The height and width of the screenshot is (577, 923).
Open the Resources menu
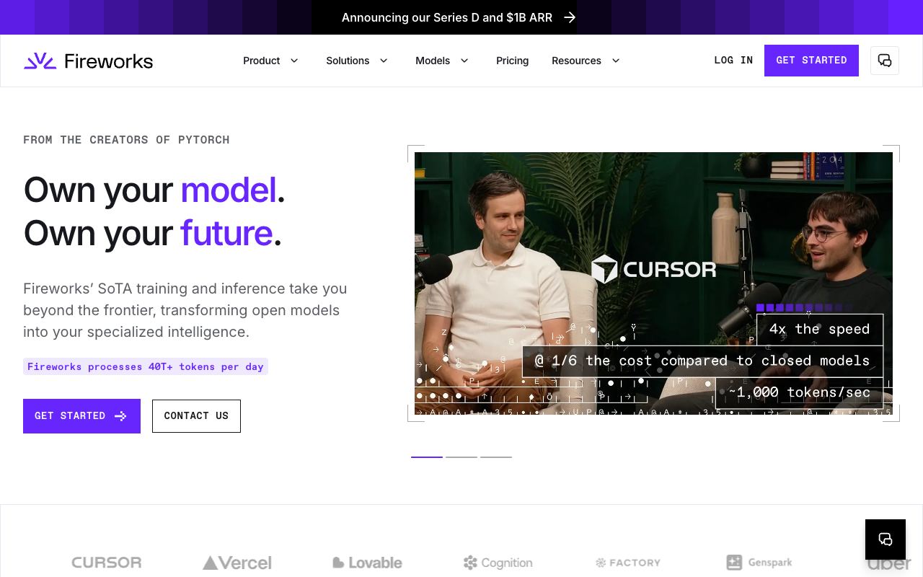click(x=586, y=61)
